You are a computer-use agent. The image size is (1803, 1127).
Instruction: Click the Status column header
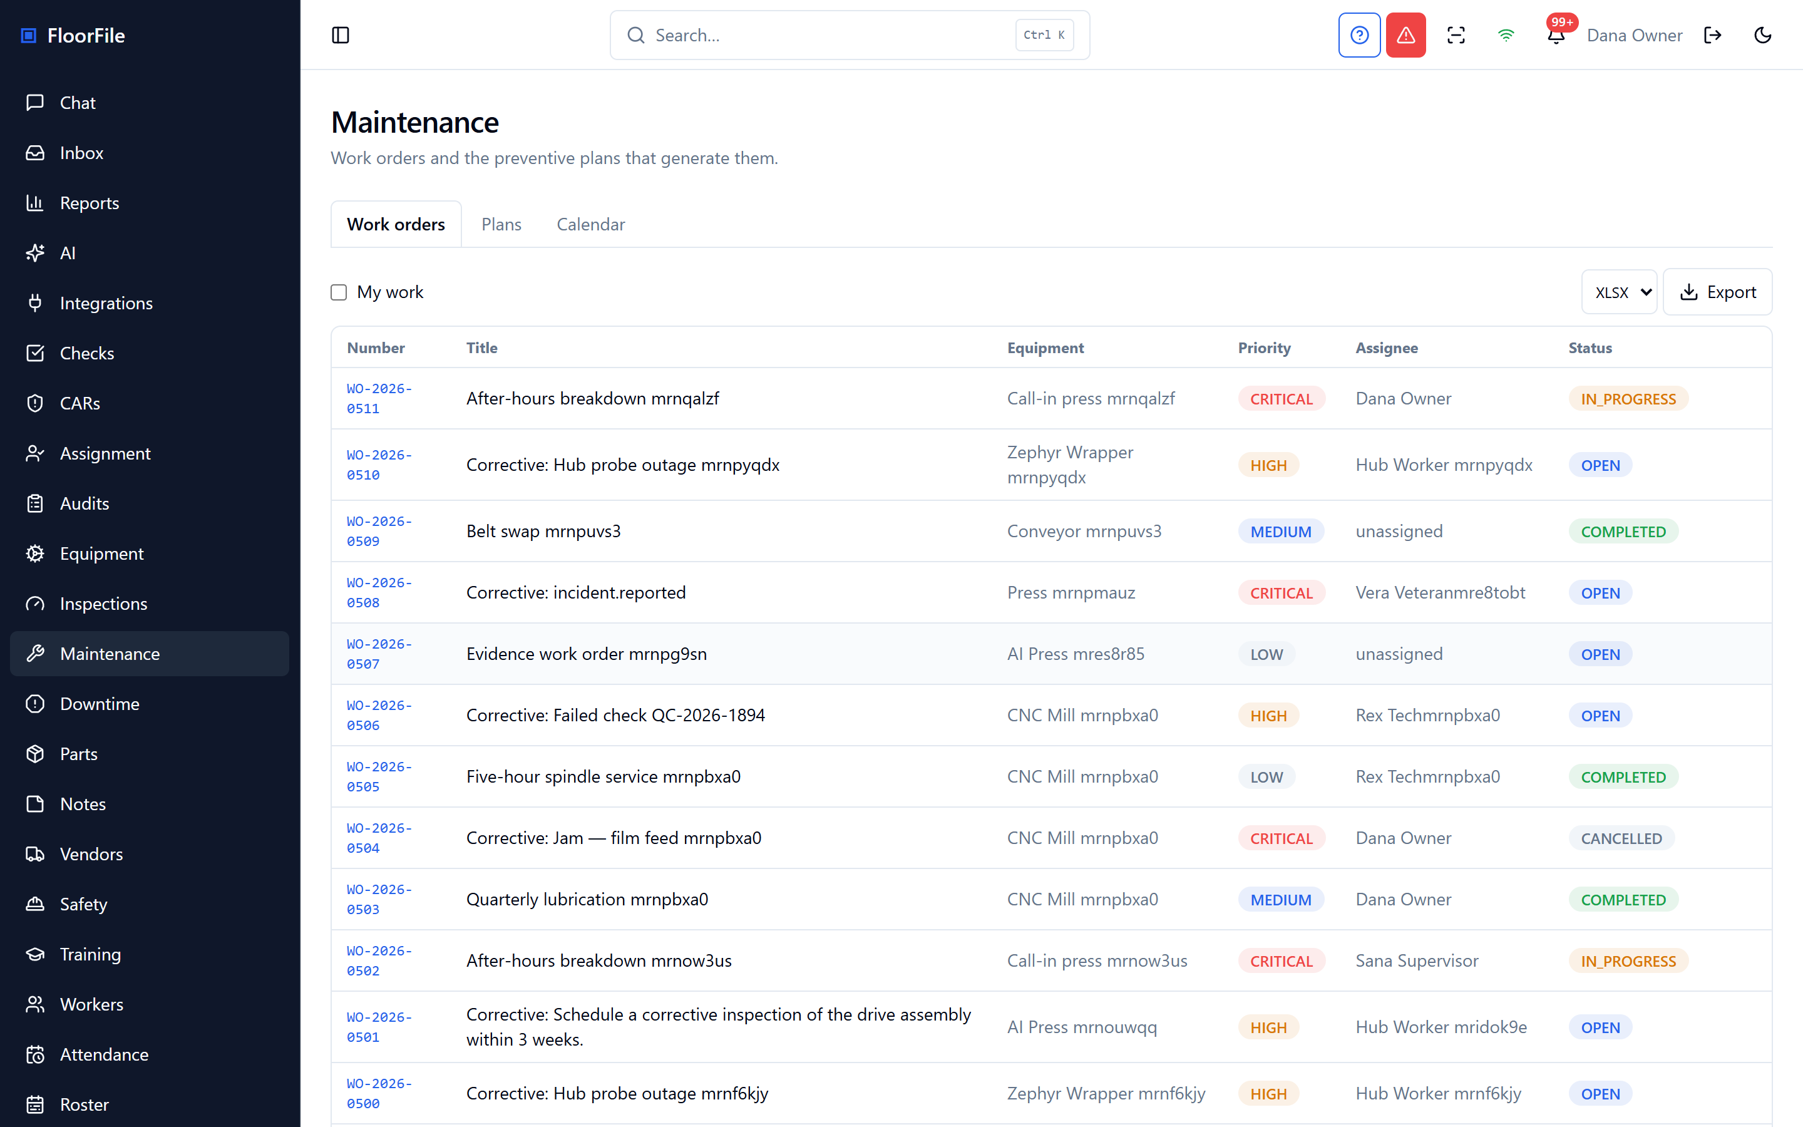1590,348
